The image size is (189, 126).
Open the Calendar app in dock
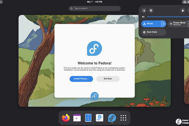point(77,118)
